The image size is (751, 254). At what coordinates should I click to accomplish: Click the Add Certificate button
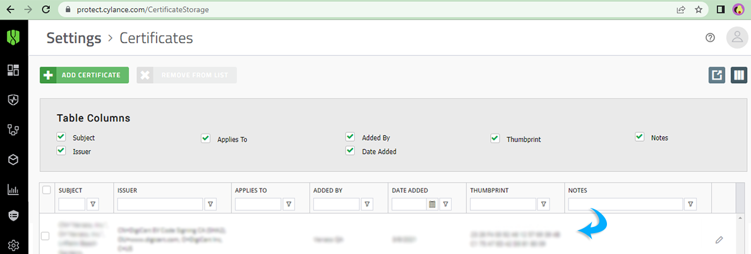(84, 75)
